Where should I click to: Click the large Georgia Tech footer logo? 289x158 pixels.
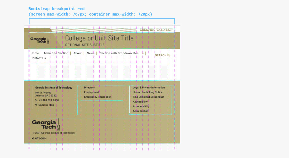tap(46, 124)
